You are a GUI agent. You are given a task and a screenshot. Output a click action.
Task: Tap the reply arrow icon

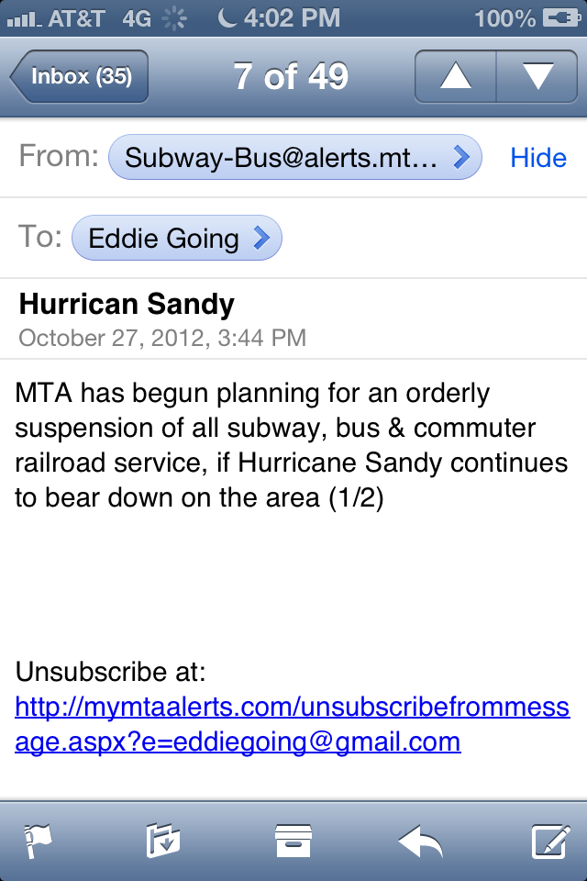click(421, 840)
